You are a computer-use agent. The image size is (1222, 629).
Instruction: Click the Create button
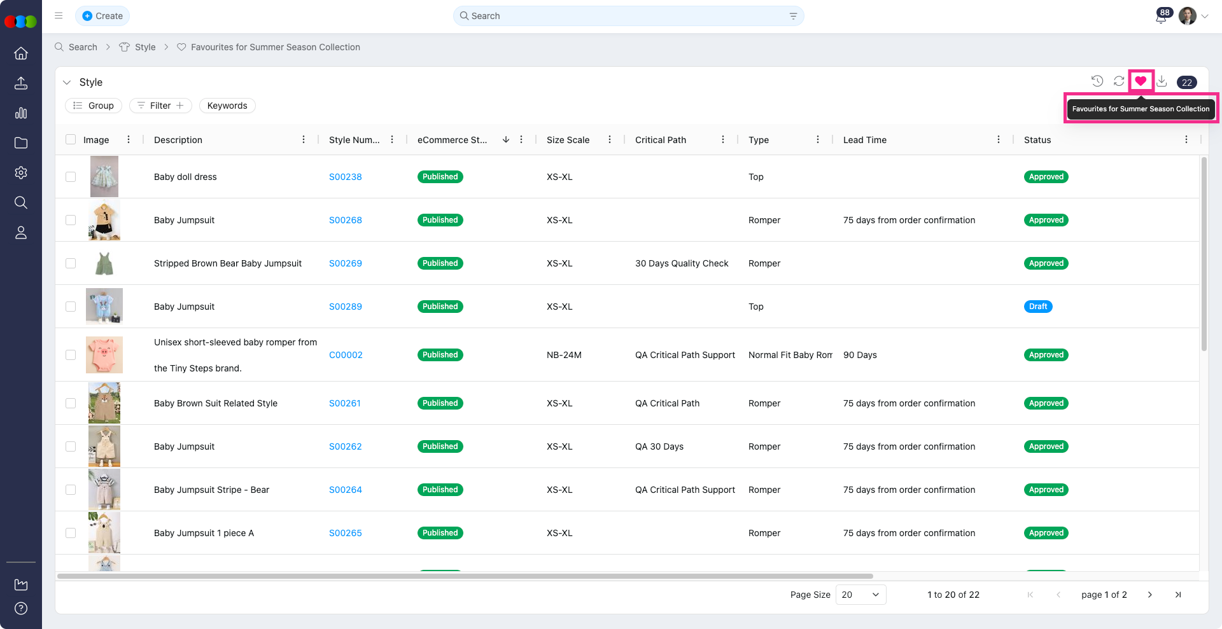102,16
